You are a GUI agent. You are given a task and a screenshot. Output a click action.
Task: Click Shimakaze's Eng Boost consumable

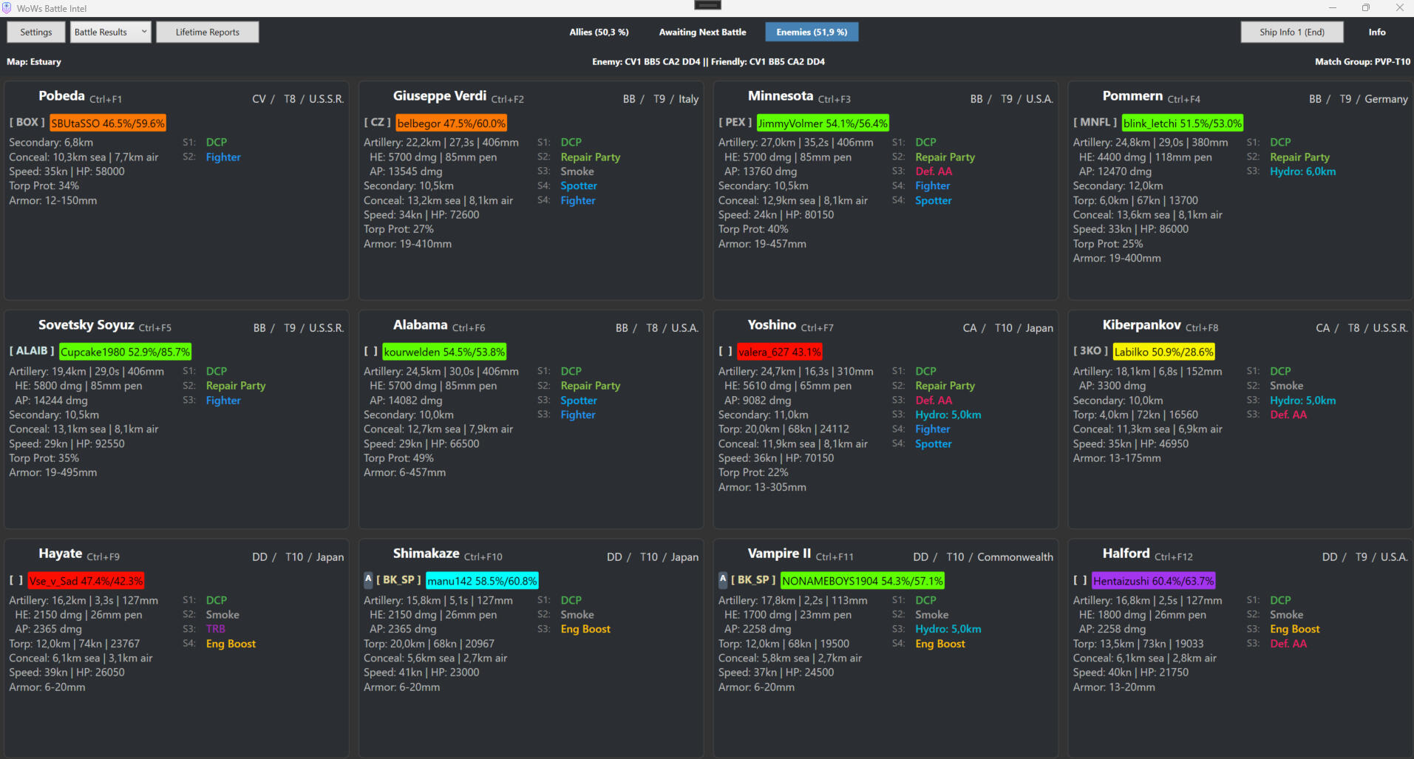coord(585,629)
